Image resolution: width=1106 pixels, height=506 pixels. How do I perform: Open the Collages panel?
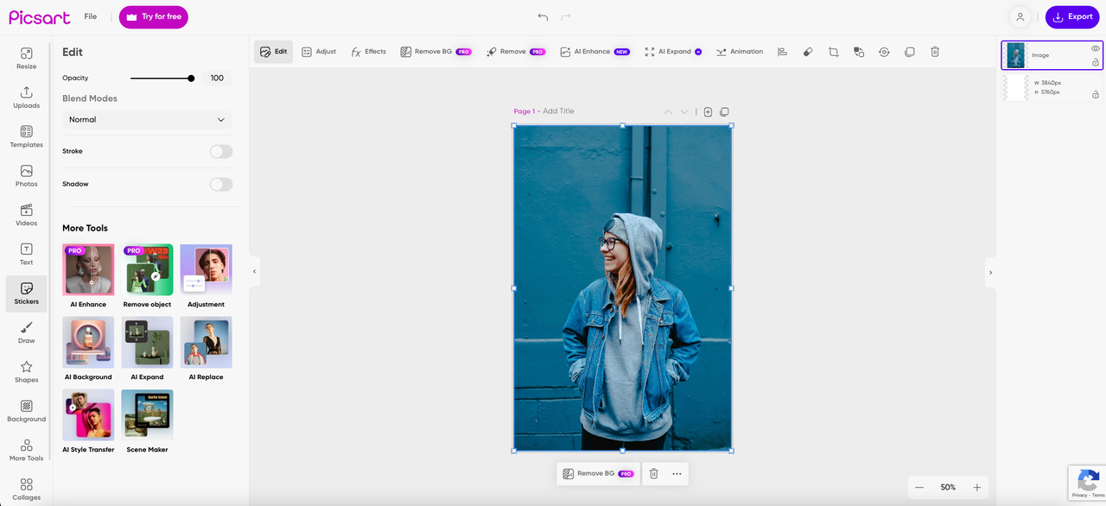26,490
